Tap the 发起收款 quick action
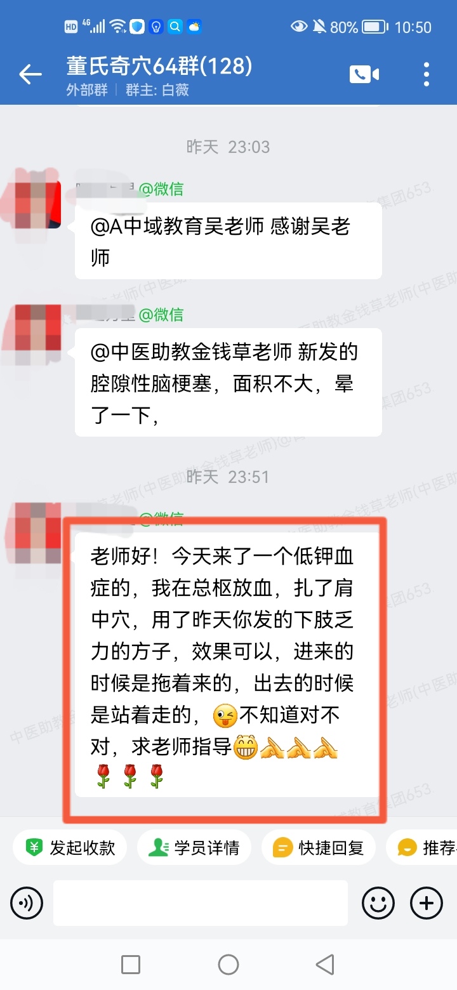457x990 pixels. pos(70,847)
